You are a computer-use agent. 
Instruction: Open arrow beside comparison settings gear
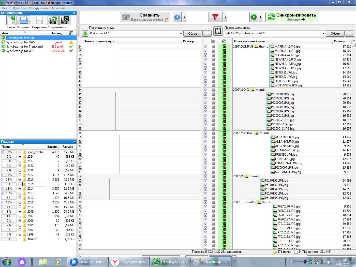(184, 17)
